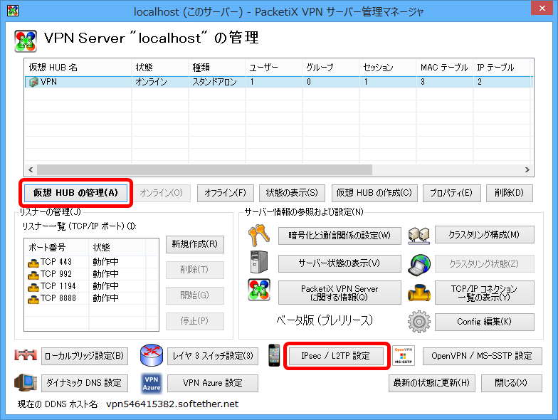Open VPN Azure 設定
Screen dimensions: 558x420
(213, 383)
